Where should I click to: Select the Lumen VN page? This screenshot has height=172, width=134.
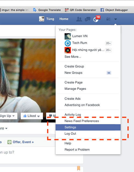tap(88, 36)
